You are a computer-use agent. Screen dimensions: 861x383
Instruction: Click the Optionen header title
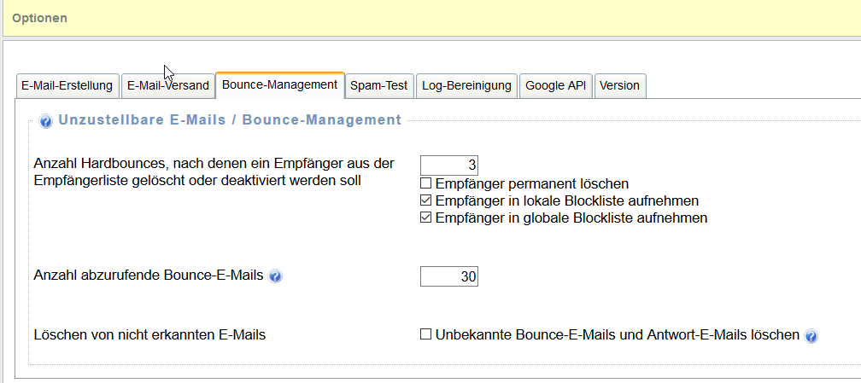[x=39, y=18]
